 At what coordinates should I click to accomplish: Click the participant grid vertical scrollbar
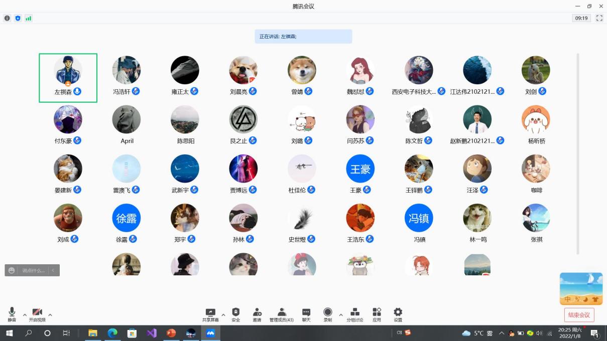coord(578,150)
